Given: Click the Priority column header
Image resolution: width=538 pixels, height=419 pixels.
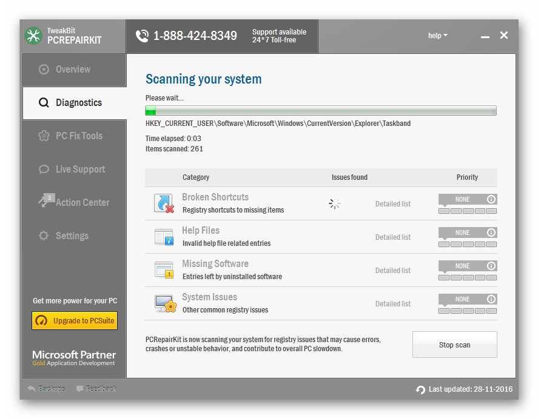Looking at the screenshot, I should point(467,177).
